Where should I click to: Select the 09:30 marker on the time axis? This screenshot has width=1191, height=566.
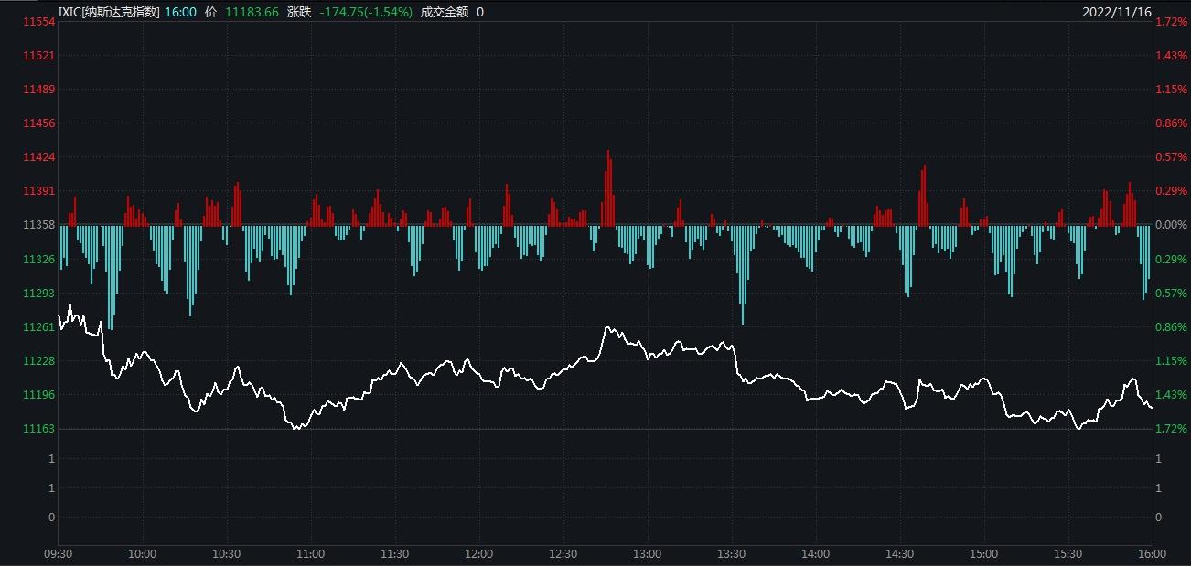pos(59,553)
